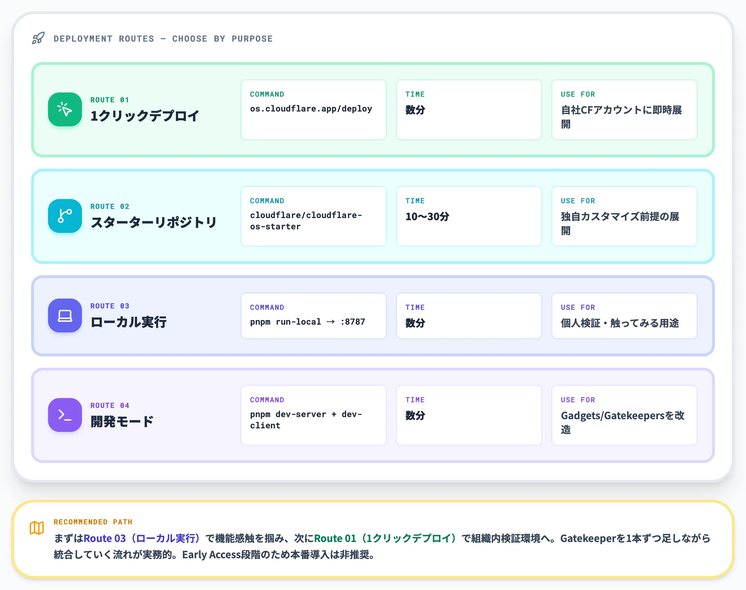Viewport: 746px width, 590px height.
Task: Click the 数分 time value in Route 04
Action: tap(415, 415)
